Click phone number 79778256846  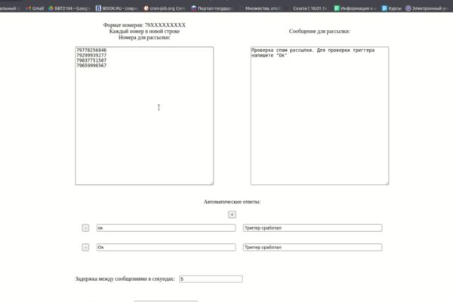pyautogui.click(x=91, y=51)
